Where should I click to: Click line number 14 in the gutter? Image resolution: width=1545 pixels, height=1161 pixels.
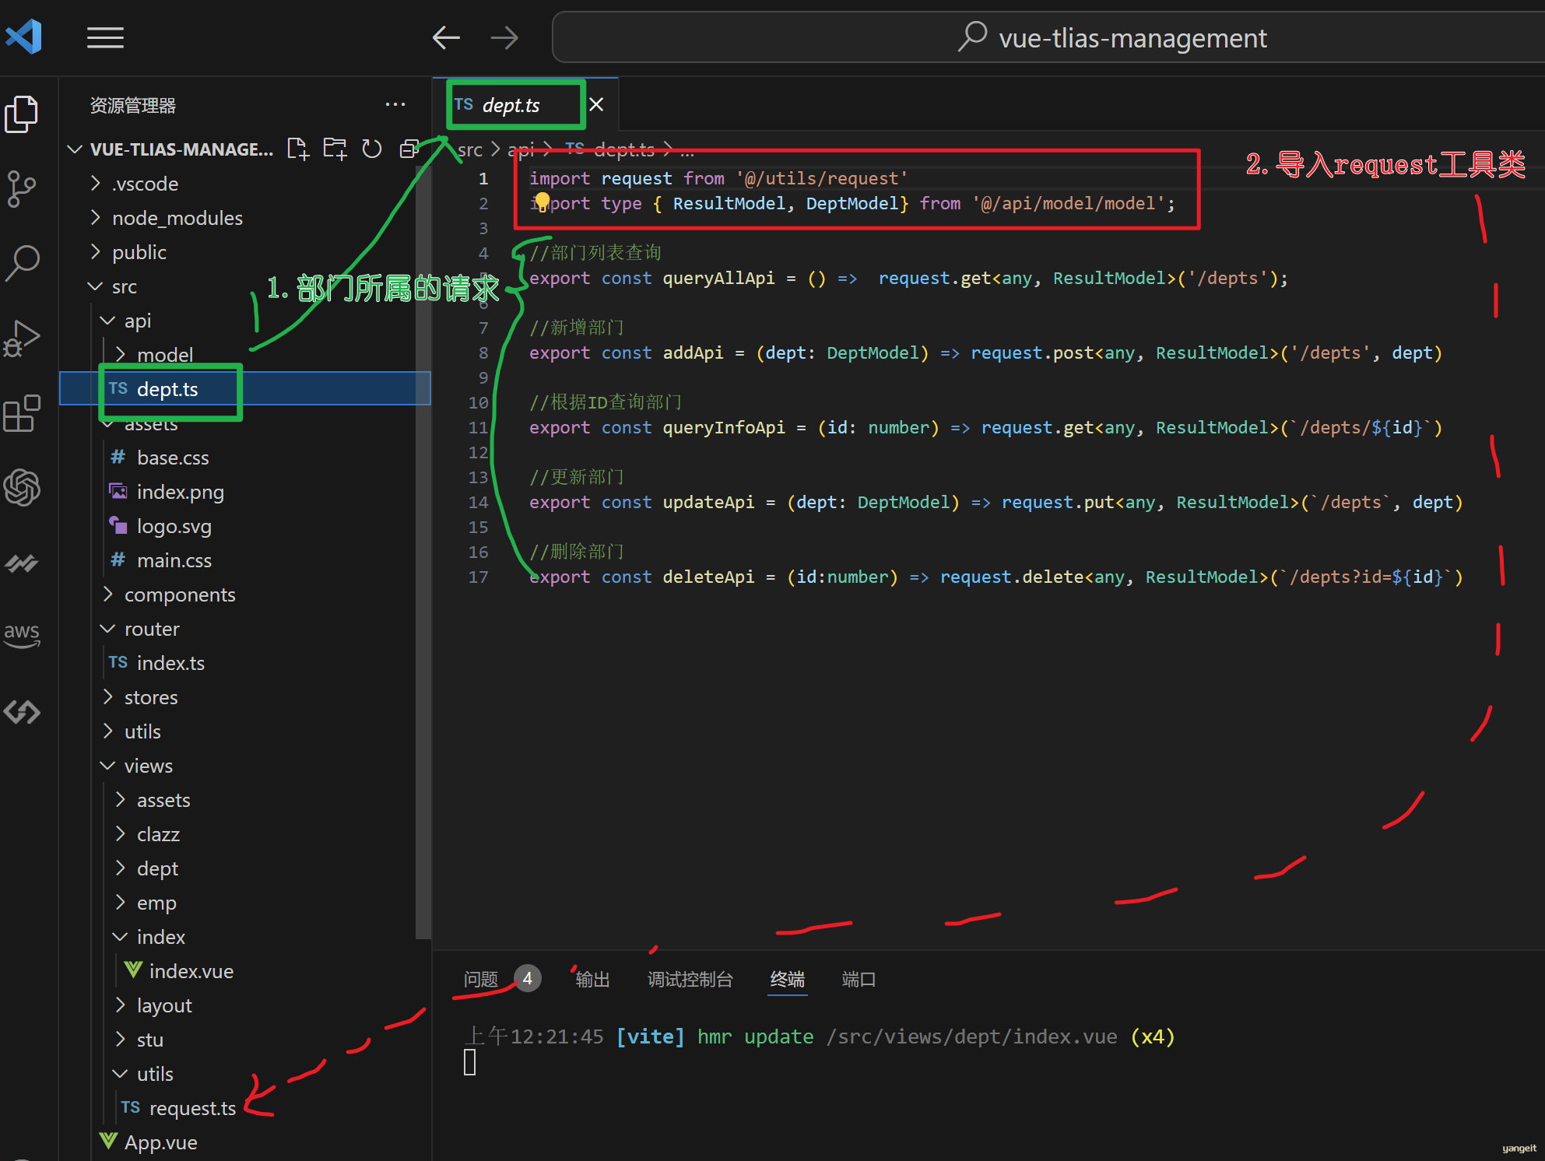point(478,502)
